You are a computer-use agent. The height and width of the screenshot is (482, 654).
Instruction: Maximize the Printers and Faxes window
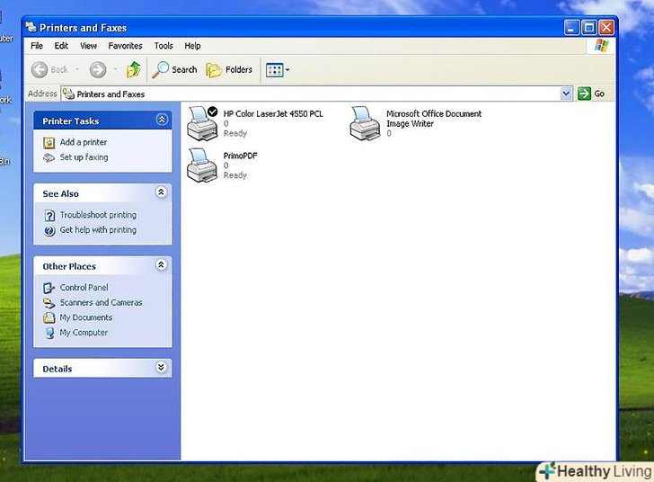[x=589, y=28]
